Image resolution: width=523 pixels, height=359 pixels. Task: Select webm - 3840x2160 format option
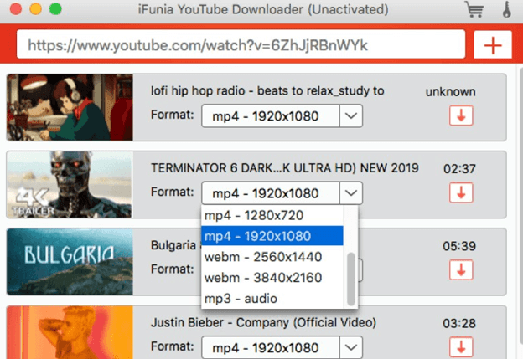point(272,278)
